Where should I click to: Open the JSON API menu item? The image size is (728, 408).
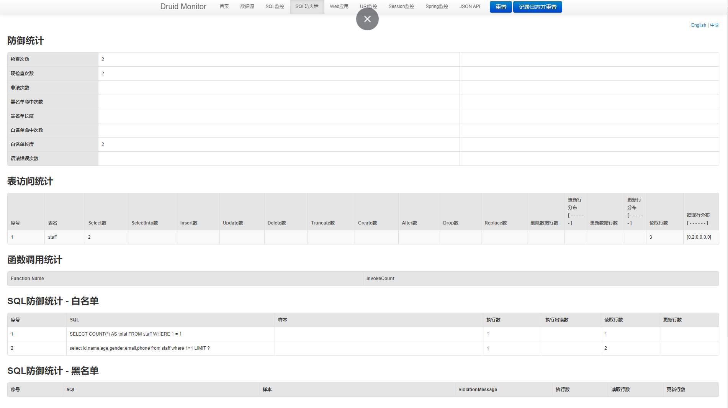pos(470,7)
